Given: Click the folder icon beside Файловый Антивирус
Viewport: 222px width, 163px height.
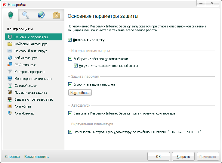Looking at the screenshot, I should [10, 44].
